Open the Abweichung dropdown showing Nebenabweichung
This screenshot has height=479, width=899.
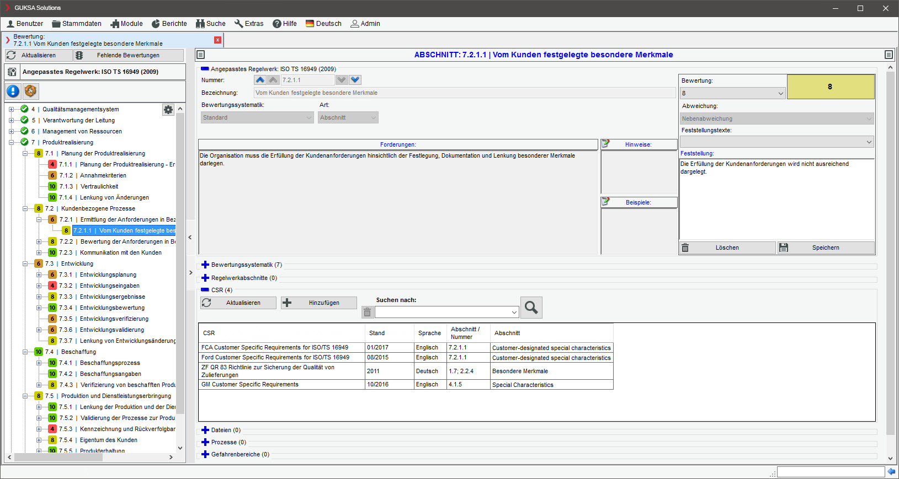[x=777, y=119]
